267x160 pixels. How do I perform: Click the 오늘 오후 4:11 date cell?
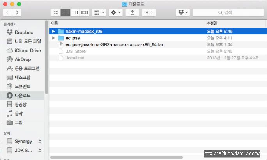pyautogui.click(x=219, y=38)
